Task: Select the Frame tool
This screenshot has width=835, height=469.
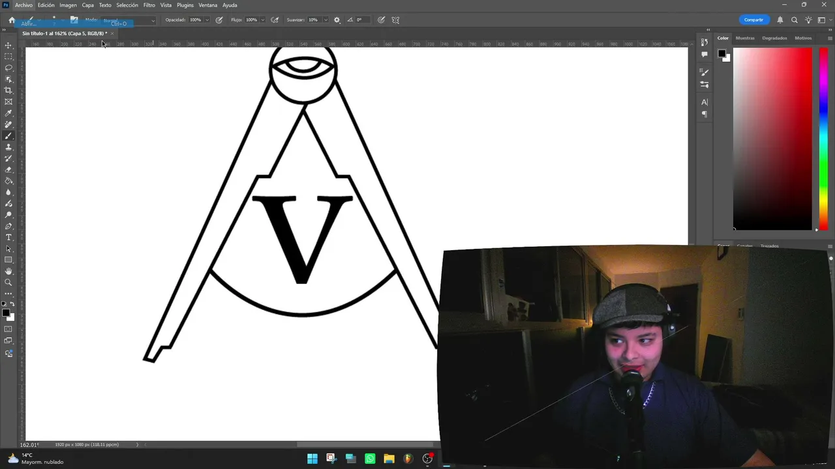Action: coord(8,102)
